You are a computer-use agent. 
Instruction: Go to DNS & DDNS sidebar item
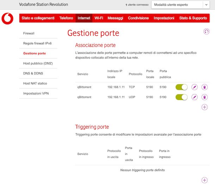tap(38, 73)
